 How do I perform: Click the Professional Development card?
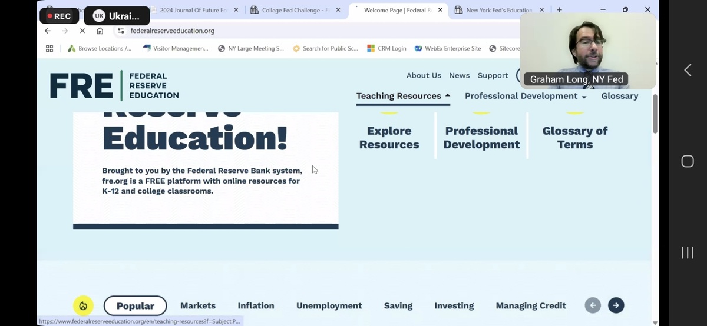pyautogui.click(x=481, y=137)
